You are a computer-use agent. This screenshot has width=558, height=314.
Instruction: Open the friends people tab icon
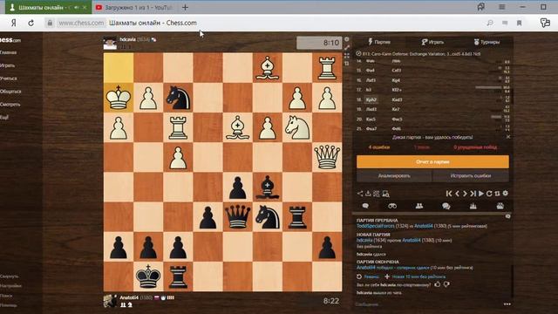click(x=419, y=206)
